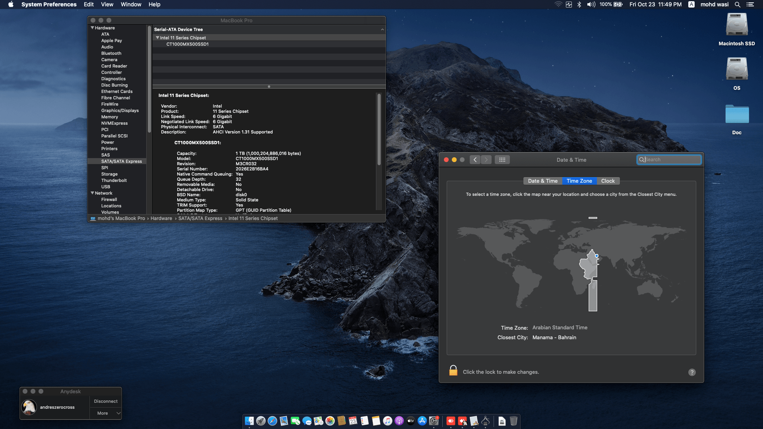Screen dimensions: 763x429
Task: Open Maps from the Dock
Action: pos(318,421)
